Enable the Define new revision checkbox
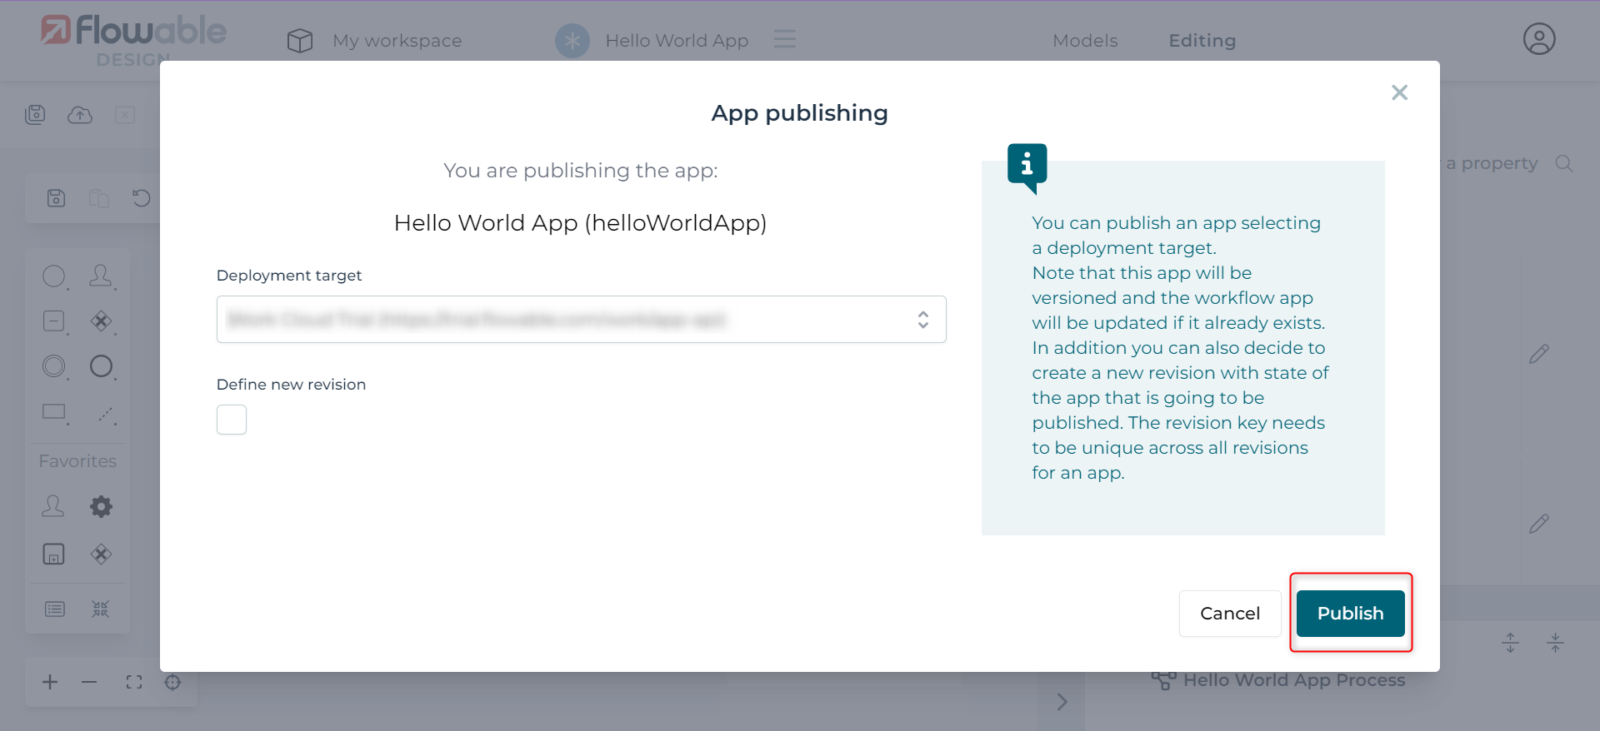Image resolution: width=1600 pixels, height=731 pixels. (232, 420)
